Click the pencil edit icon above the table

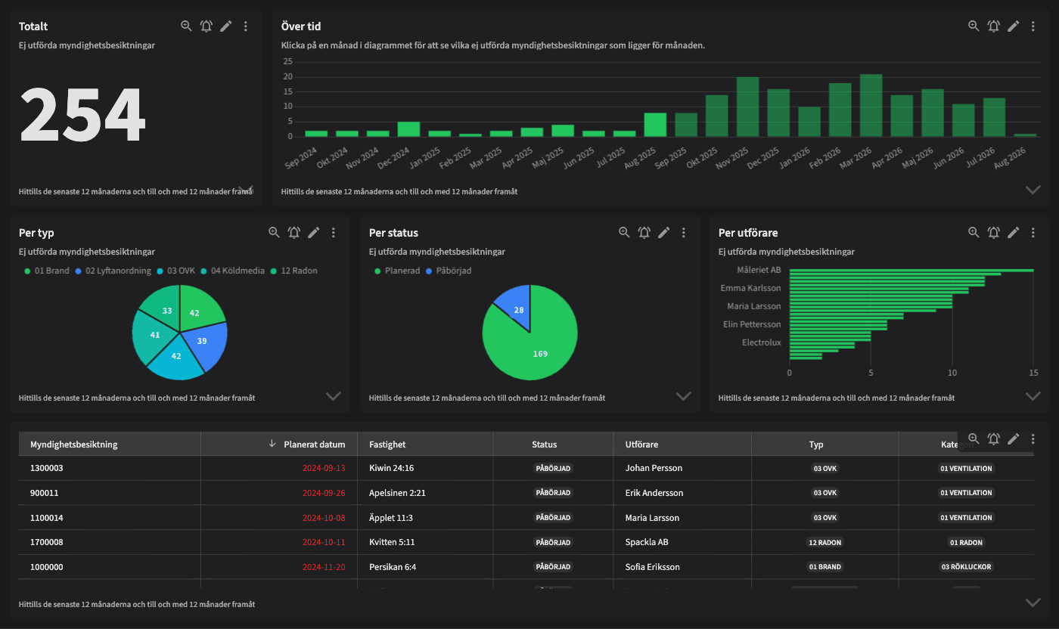coord(1014,438)
